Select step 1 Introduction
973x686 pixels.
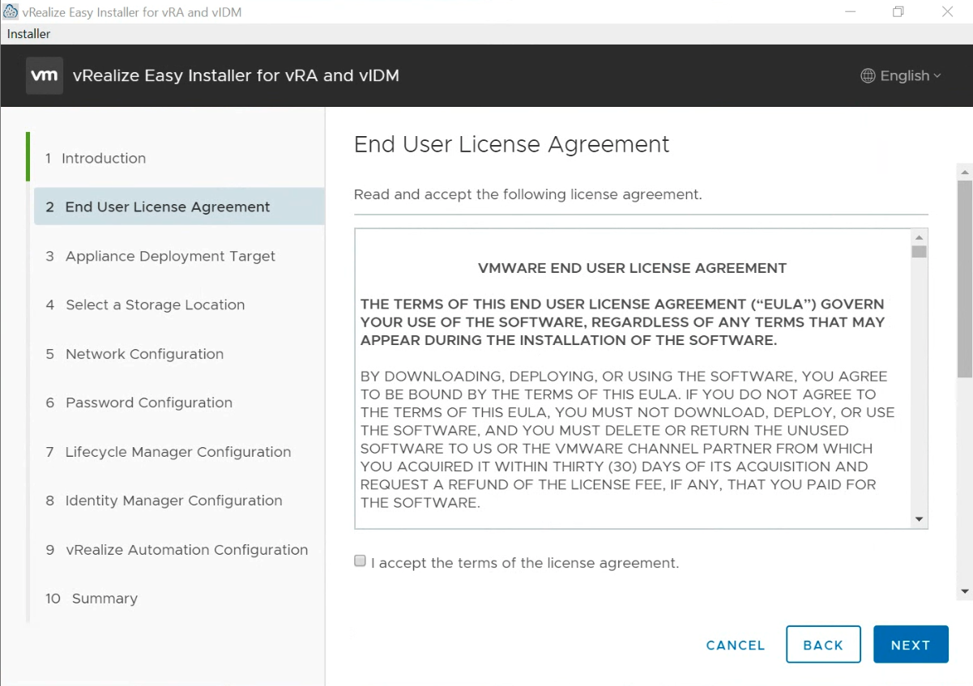pyautogui.click(x=103, y=158)
